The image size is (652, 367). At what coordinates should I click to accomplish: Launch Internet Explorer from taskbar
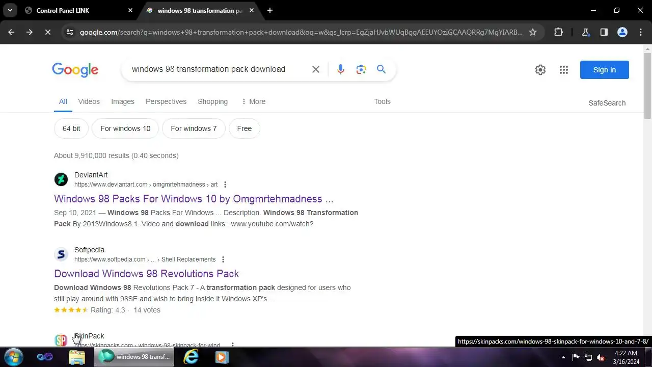click(x=191, y=357)
